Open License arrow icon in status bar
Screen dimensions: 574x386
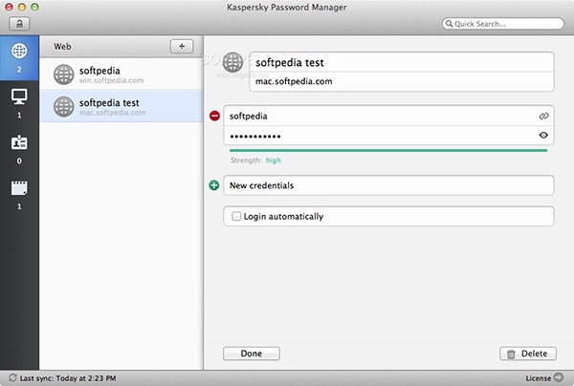tap(559, 377)
